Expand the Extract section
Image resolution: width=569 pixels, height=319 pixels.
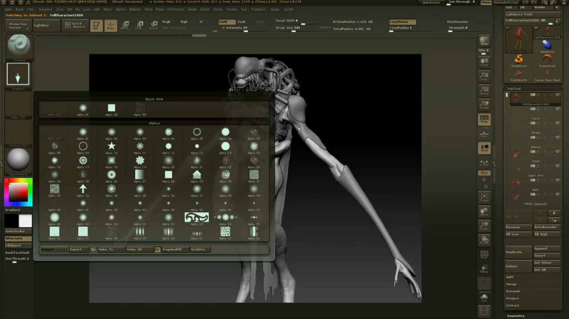[512, 305]
